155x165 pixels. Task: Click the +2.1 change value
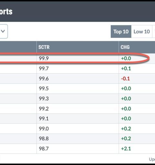point(126,149)
